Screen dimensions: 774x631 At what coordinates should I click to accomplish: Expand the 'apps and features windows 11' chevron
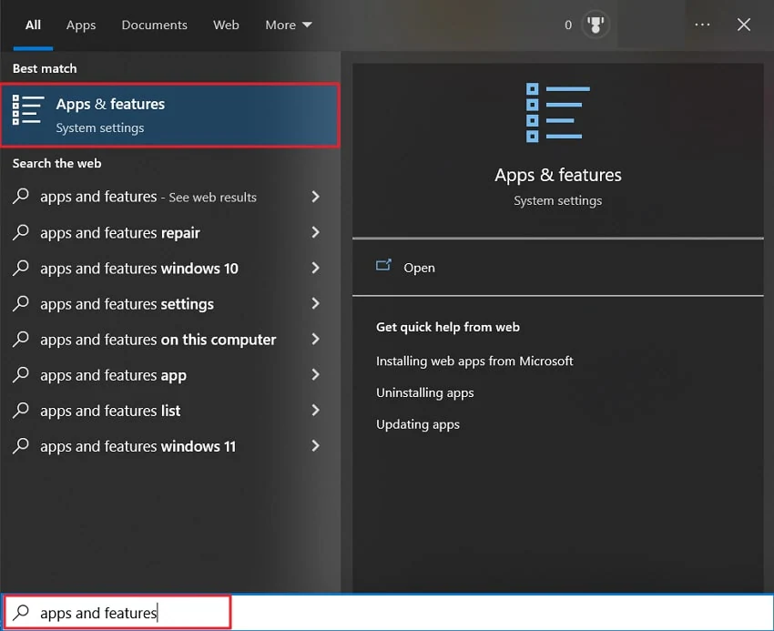pyautogui.click(x=315, y=446)
